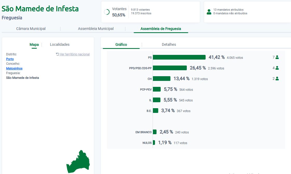The image size is (291, 174).
Task: Switch to the Assembleia Municipal tab
Action: (96, 29)
